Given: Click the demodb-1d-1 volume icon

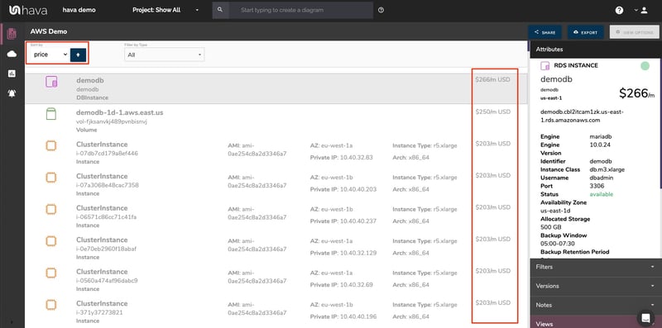Looking at the screenshot, I should pyautogui.click(x=51, y=113).
